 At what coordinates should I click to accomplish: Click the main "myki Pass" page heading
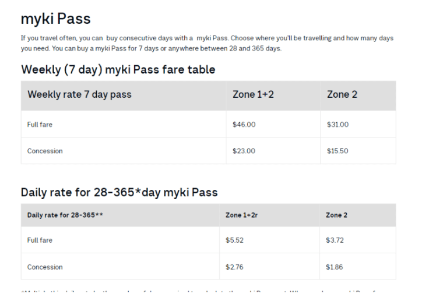[55, 19]
